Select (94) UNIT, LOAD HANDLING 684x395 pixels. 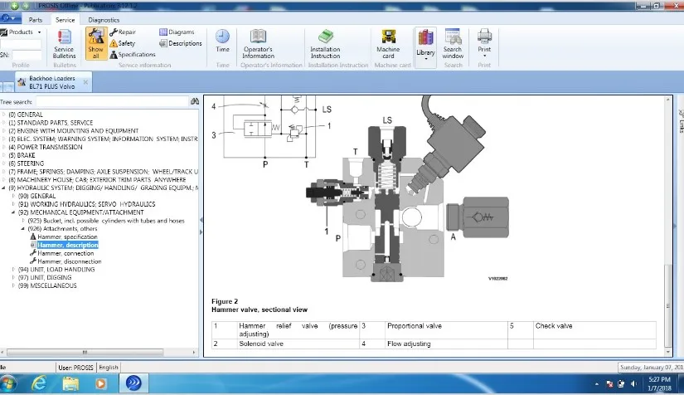click(56, 270)
